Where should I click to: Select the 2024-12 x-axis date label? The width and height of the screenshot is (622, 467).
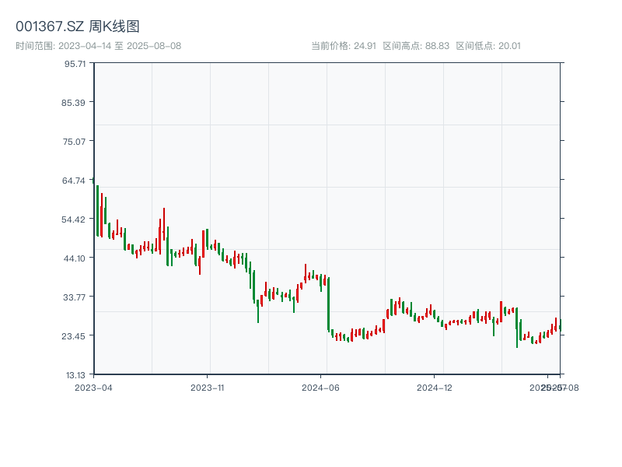[x=435, y=387]
